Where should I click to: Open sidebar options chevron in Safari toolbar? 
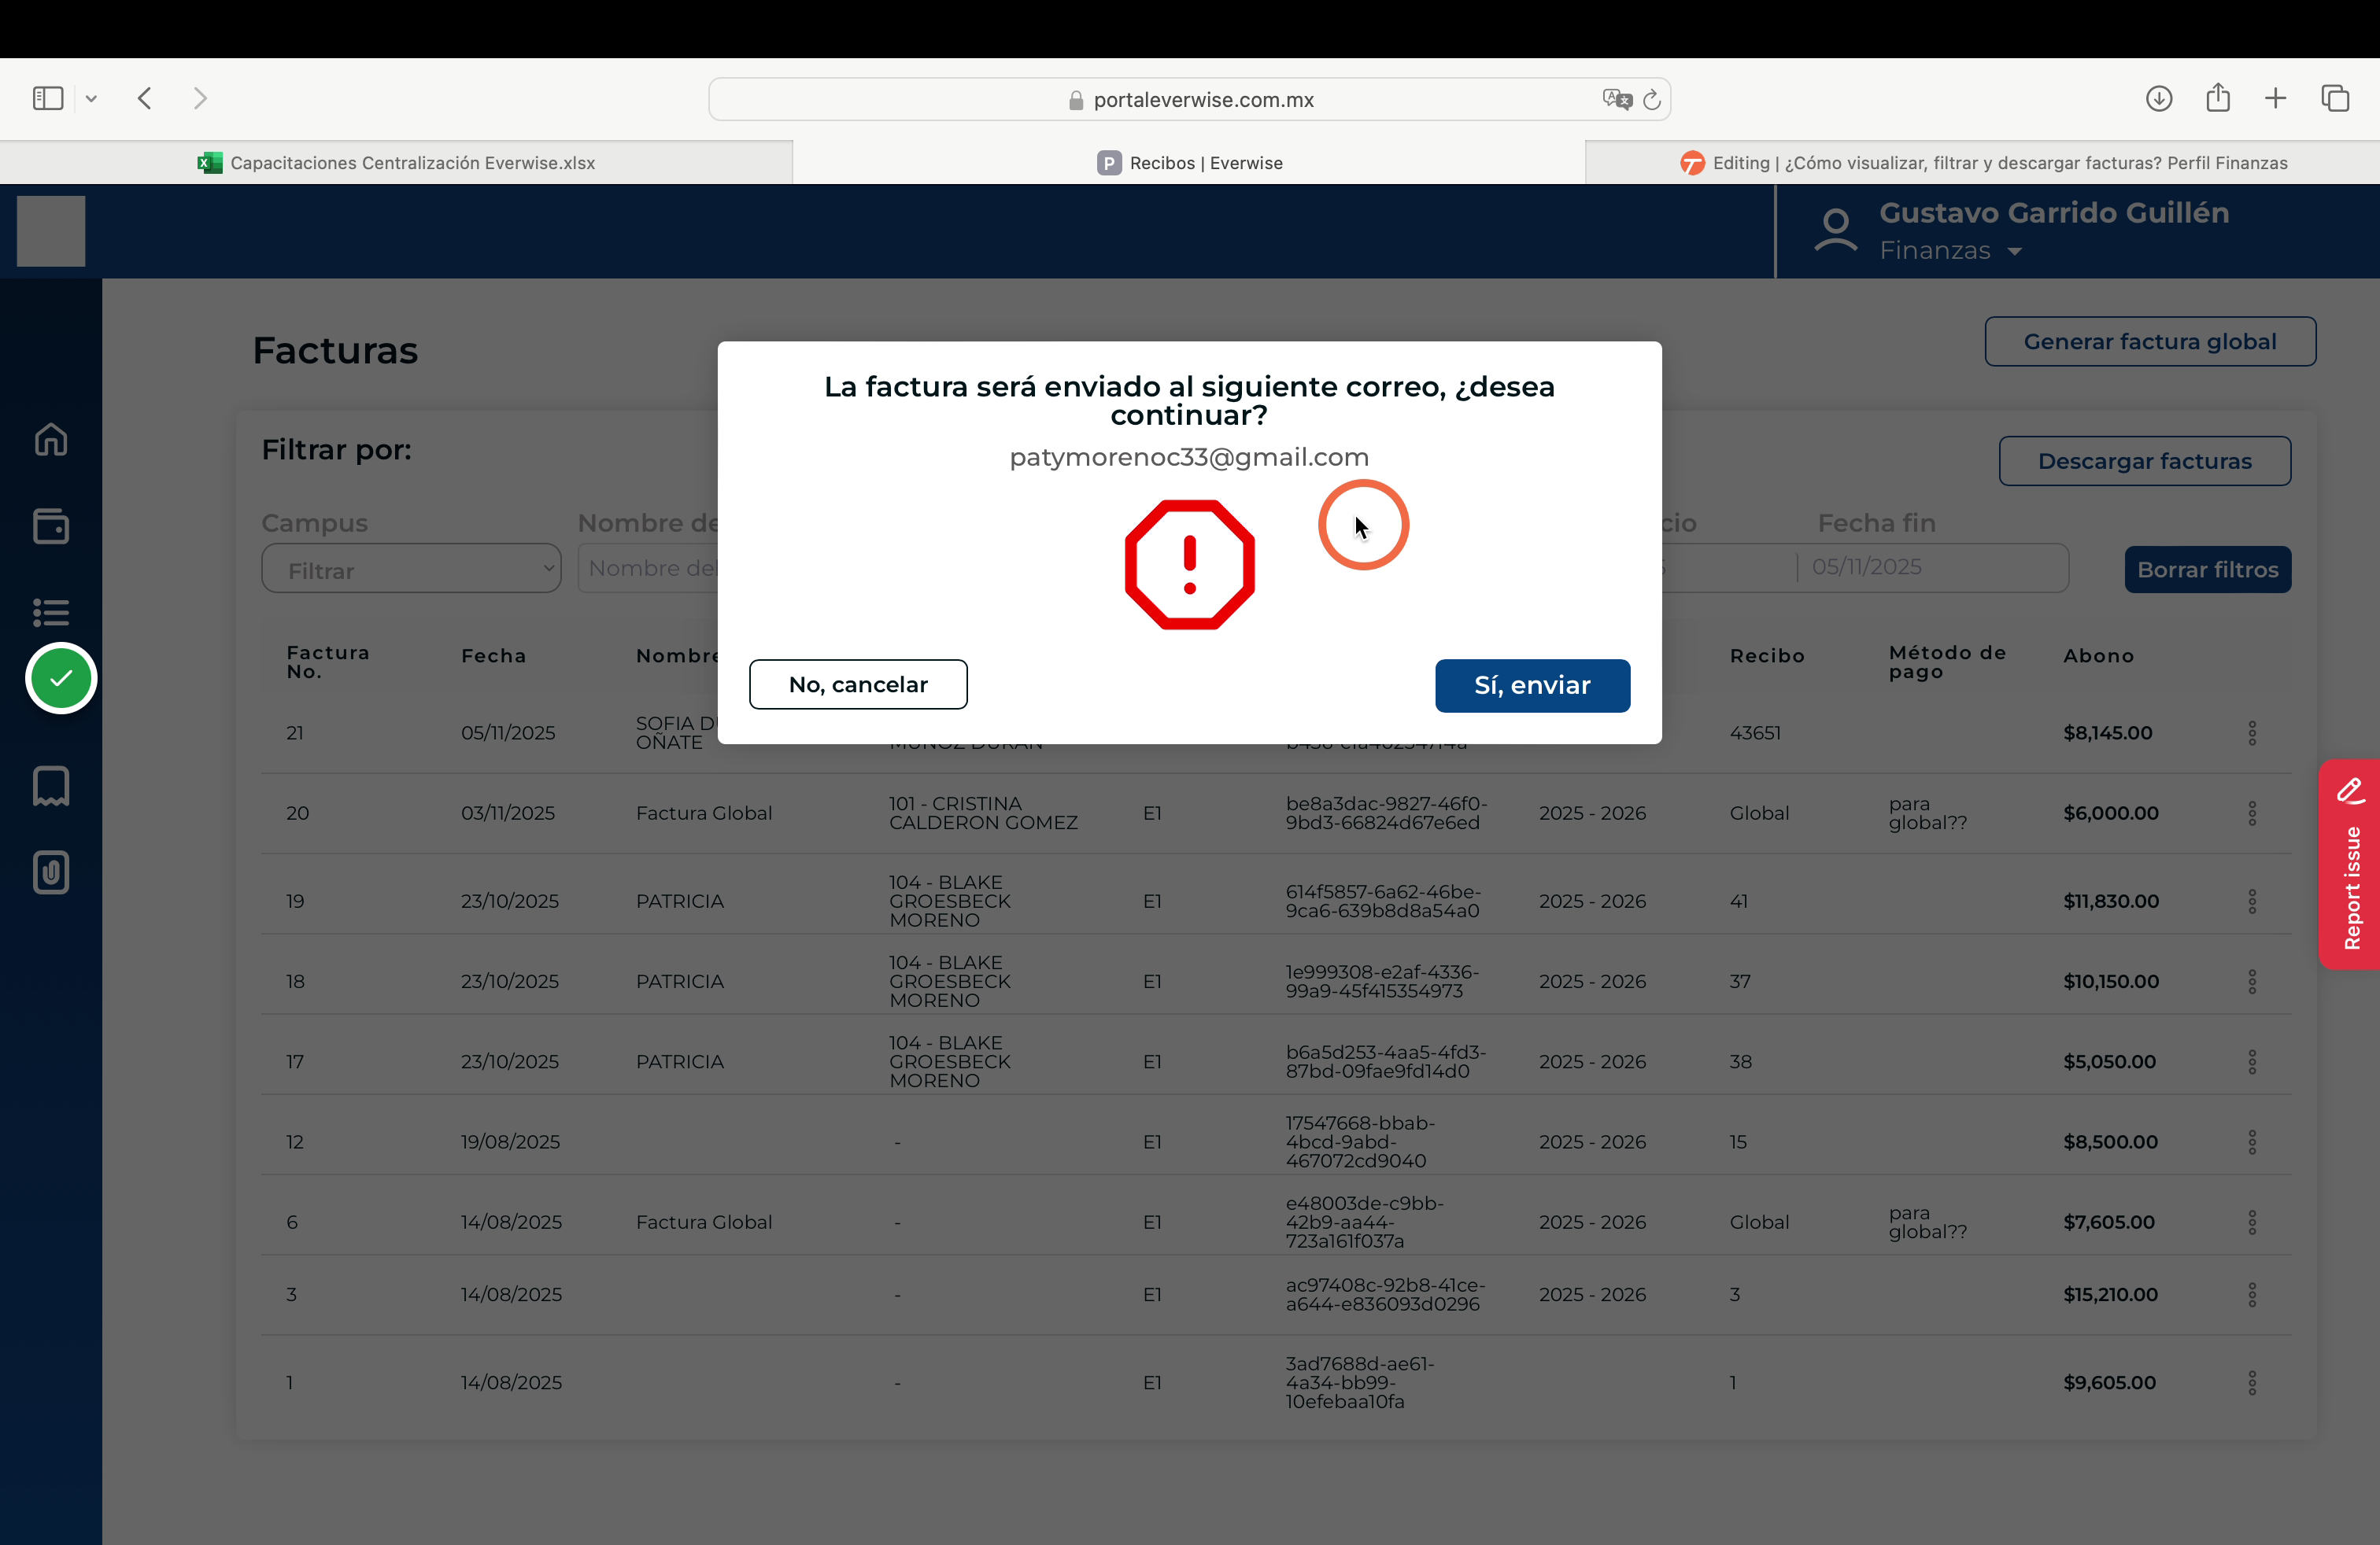point(91,98)
